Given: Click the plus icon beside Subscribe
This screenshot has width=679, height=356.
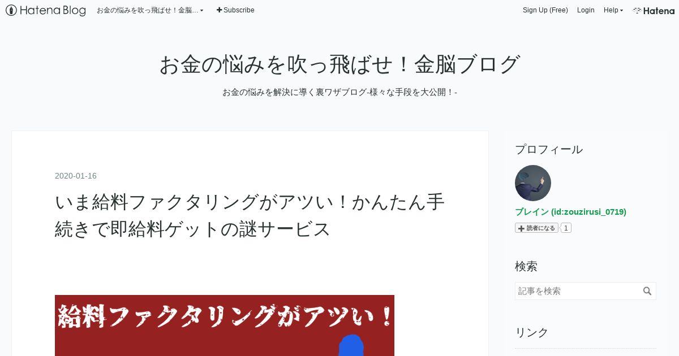Looking at the screenshot, I should tap(220, 10).
